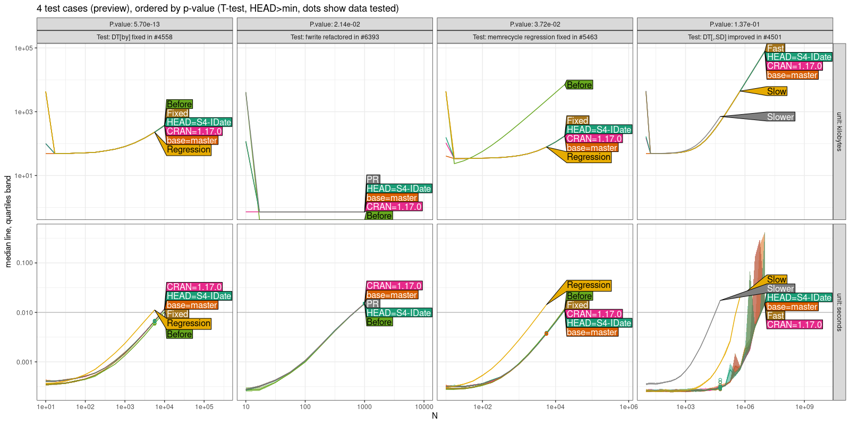Click 'base=master' label in fwrite kilobytes panel

coord(392,198)
